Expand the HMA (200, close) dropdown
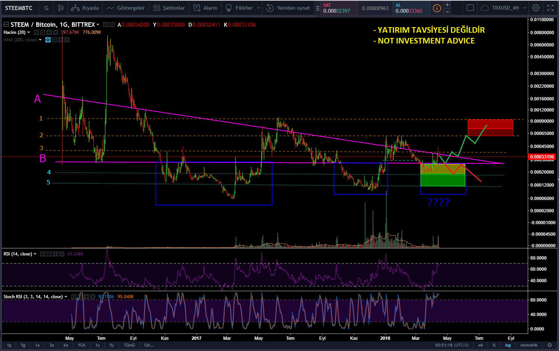The height and width of the screenshot is (351, 559). pos(40,40)
